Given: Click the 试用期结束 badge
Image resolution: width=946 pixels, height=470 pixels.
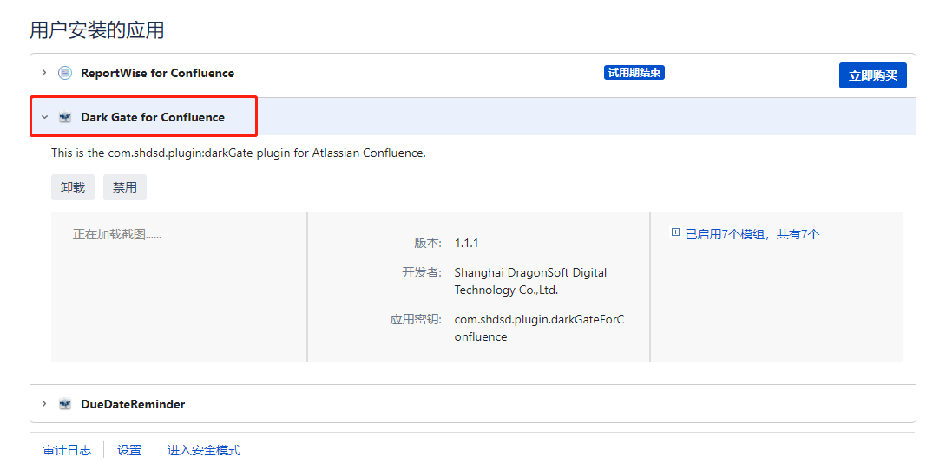Looking at the screenshot, I should [x=634, y=73].
